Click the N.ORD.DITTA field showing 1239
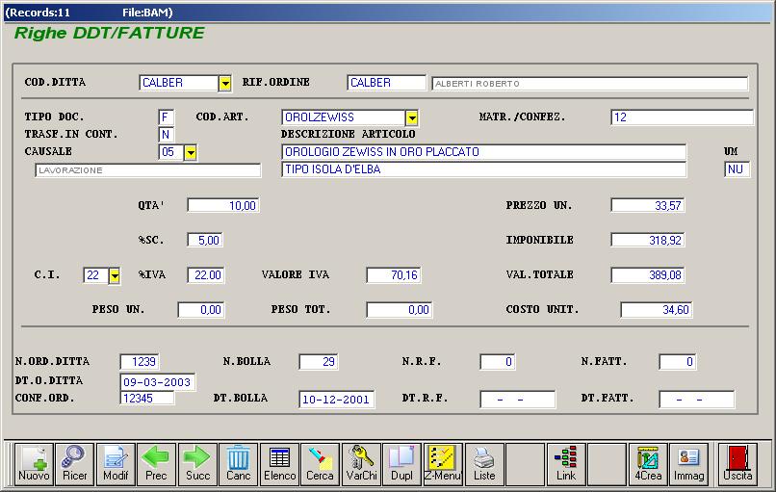This screenshot has height=492, width=776. click(140, 362)
